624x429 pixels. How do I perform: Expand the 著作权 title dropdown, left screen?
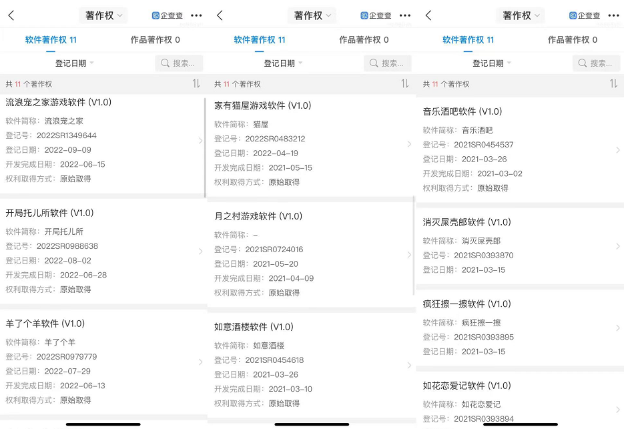[x=103, y=15]
